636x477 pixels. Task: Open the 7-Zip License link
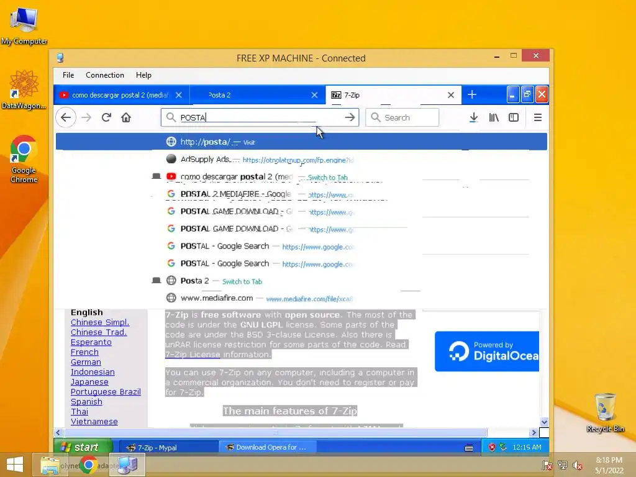pos(193,355)
